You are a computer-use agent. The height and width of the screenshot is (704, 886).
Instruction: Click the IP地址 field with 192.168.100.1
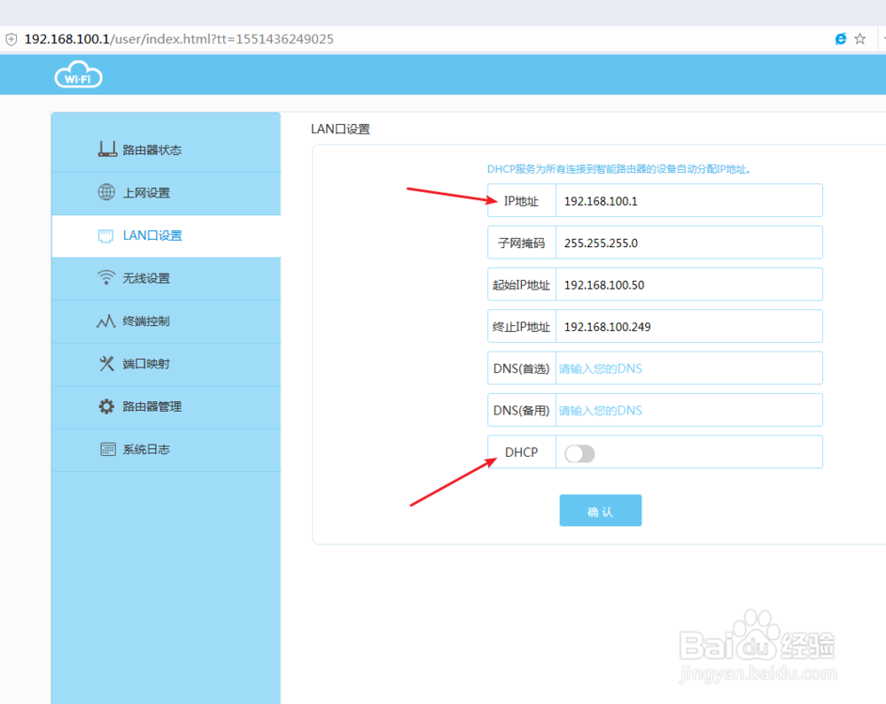pyautogui.click(x=688, y=200)
